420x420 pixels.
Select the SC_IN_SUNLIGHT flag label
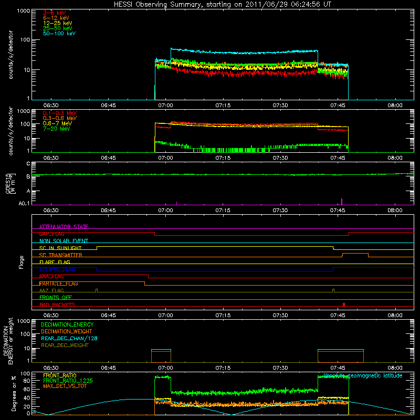pyautogui.click(x=60, y=248)
